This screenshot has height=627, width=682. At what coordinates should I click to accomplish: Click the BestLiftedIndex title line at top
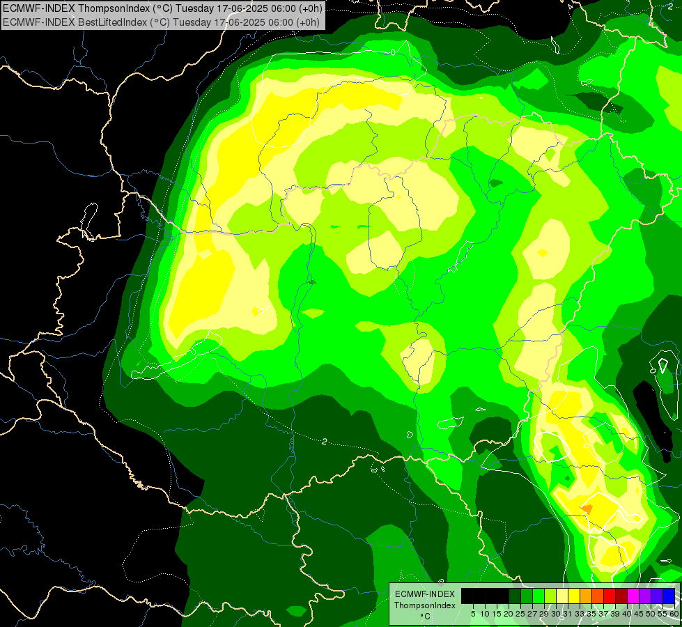161,22
